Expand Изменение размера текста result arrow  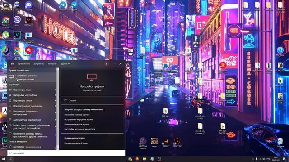(55, 135)
